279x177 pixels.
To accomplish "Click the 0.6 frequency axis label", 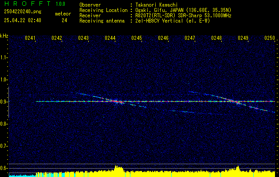I will (4, 168).
